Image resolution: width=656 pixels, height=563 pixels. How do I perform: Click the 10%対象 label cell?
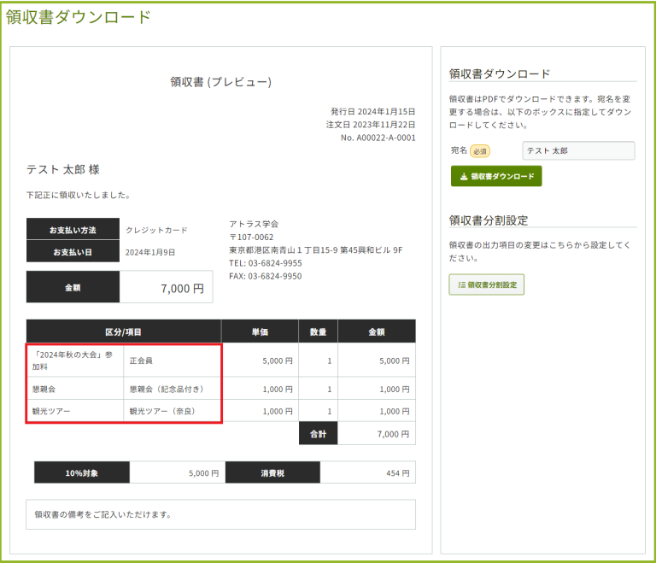(x=82, y=472)
